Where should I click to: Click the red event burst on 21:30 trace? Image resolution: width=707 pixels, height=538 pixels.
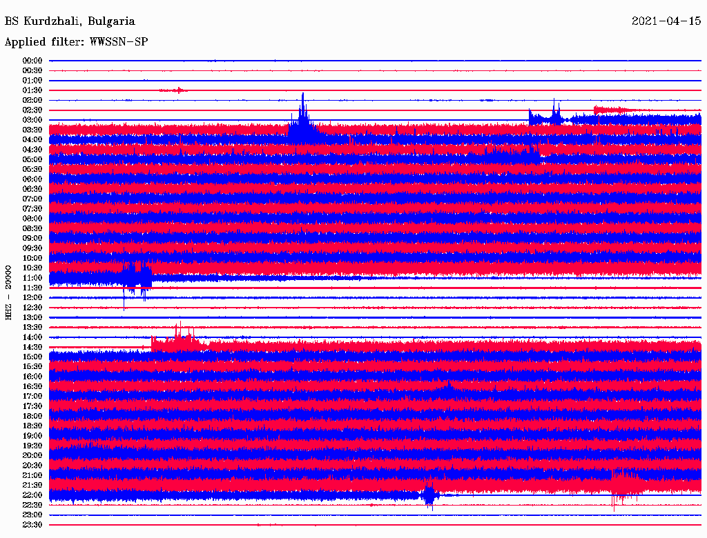[x=625, y=485]
